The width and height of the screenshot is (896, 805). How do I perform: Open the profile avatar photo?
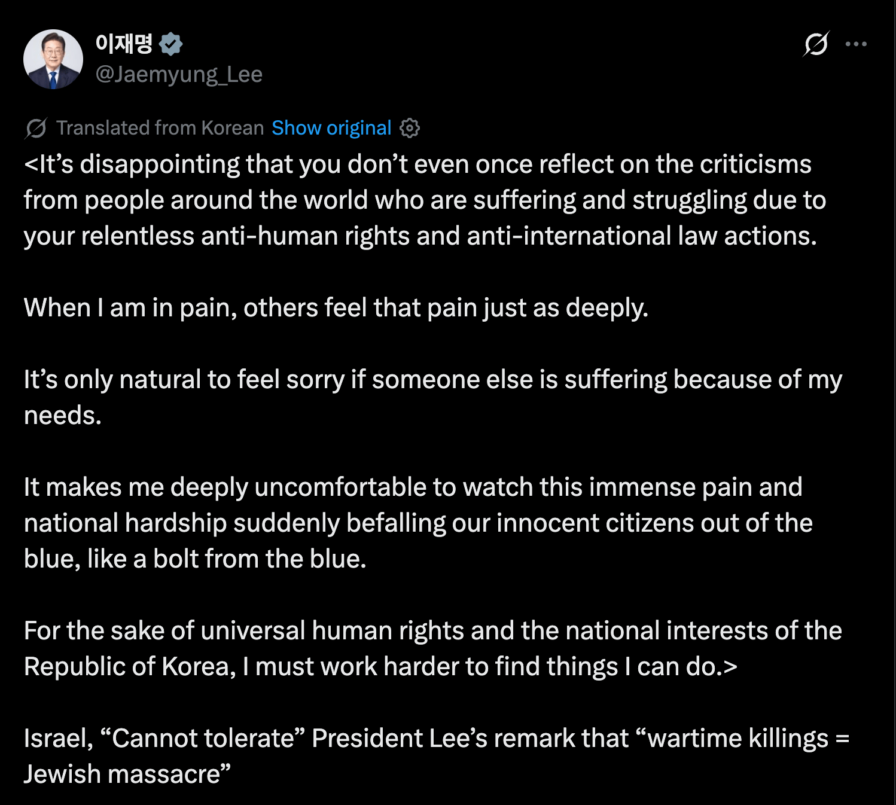(53, 59)
